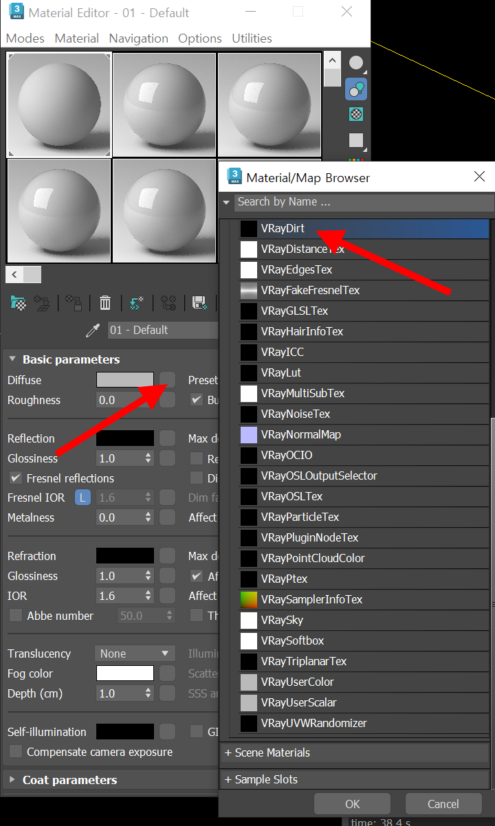Click Put Material to Scene icon
Screen dimensions: 495x826
43,302
